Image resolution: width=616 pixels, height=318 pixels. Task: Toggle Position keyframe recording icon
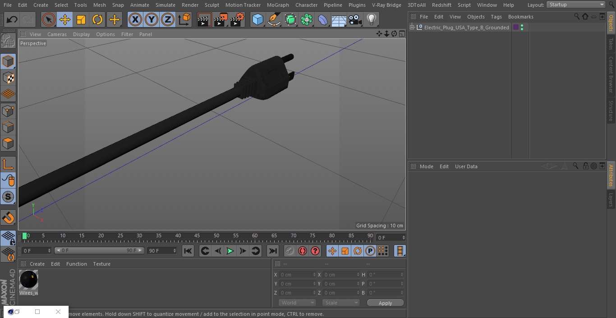point(332,251)
